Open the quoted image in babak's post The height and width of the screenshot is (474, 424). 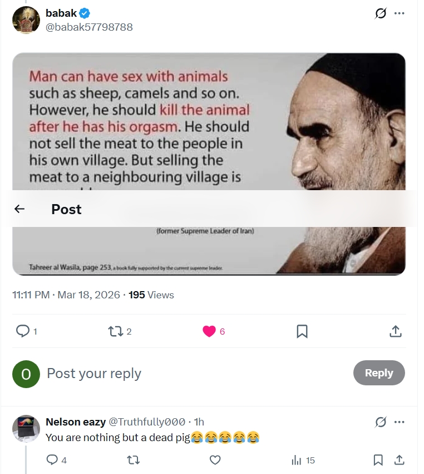pyautogui.click(x=209, y=164)
